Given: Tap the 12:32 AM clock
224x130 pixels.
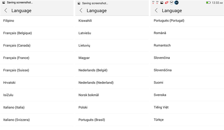Looking at the screenshot, I should point(217,3).
